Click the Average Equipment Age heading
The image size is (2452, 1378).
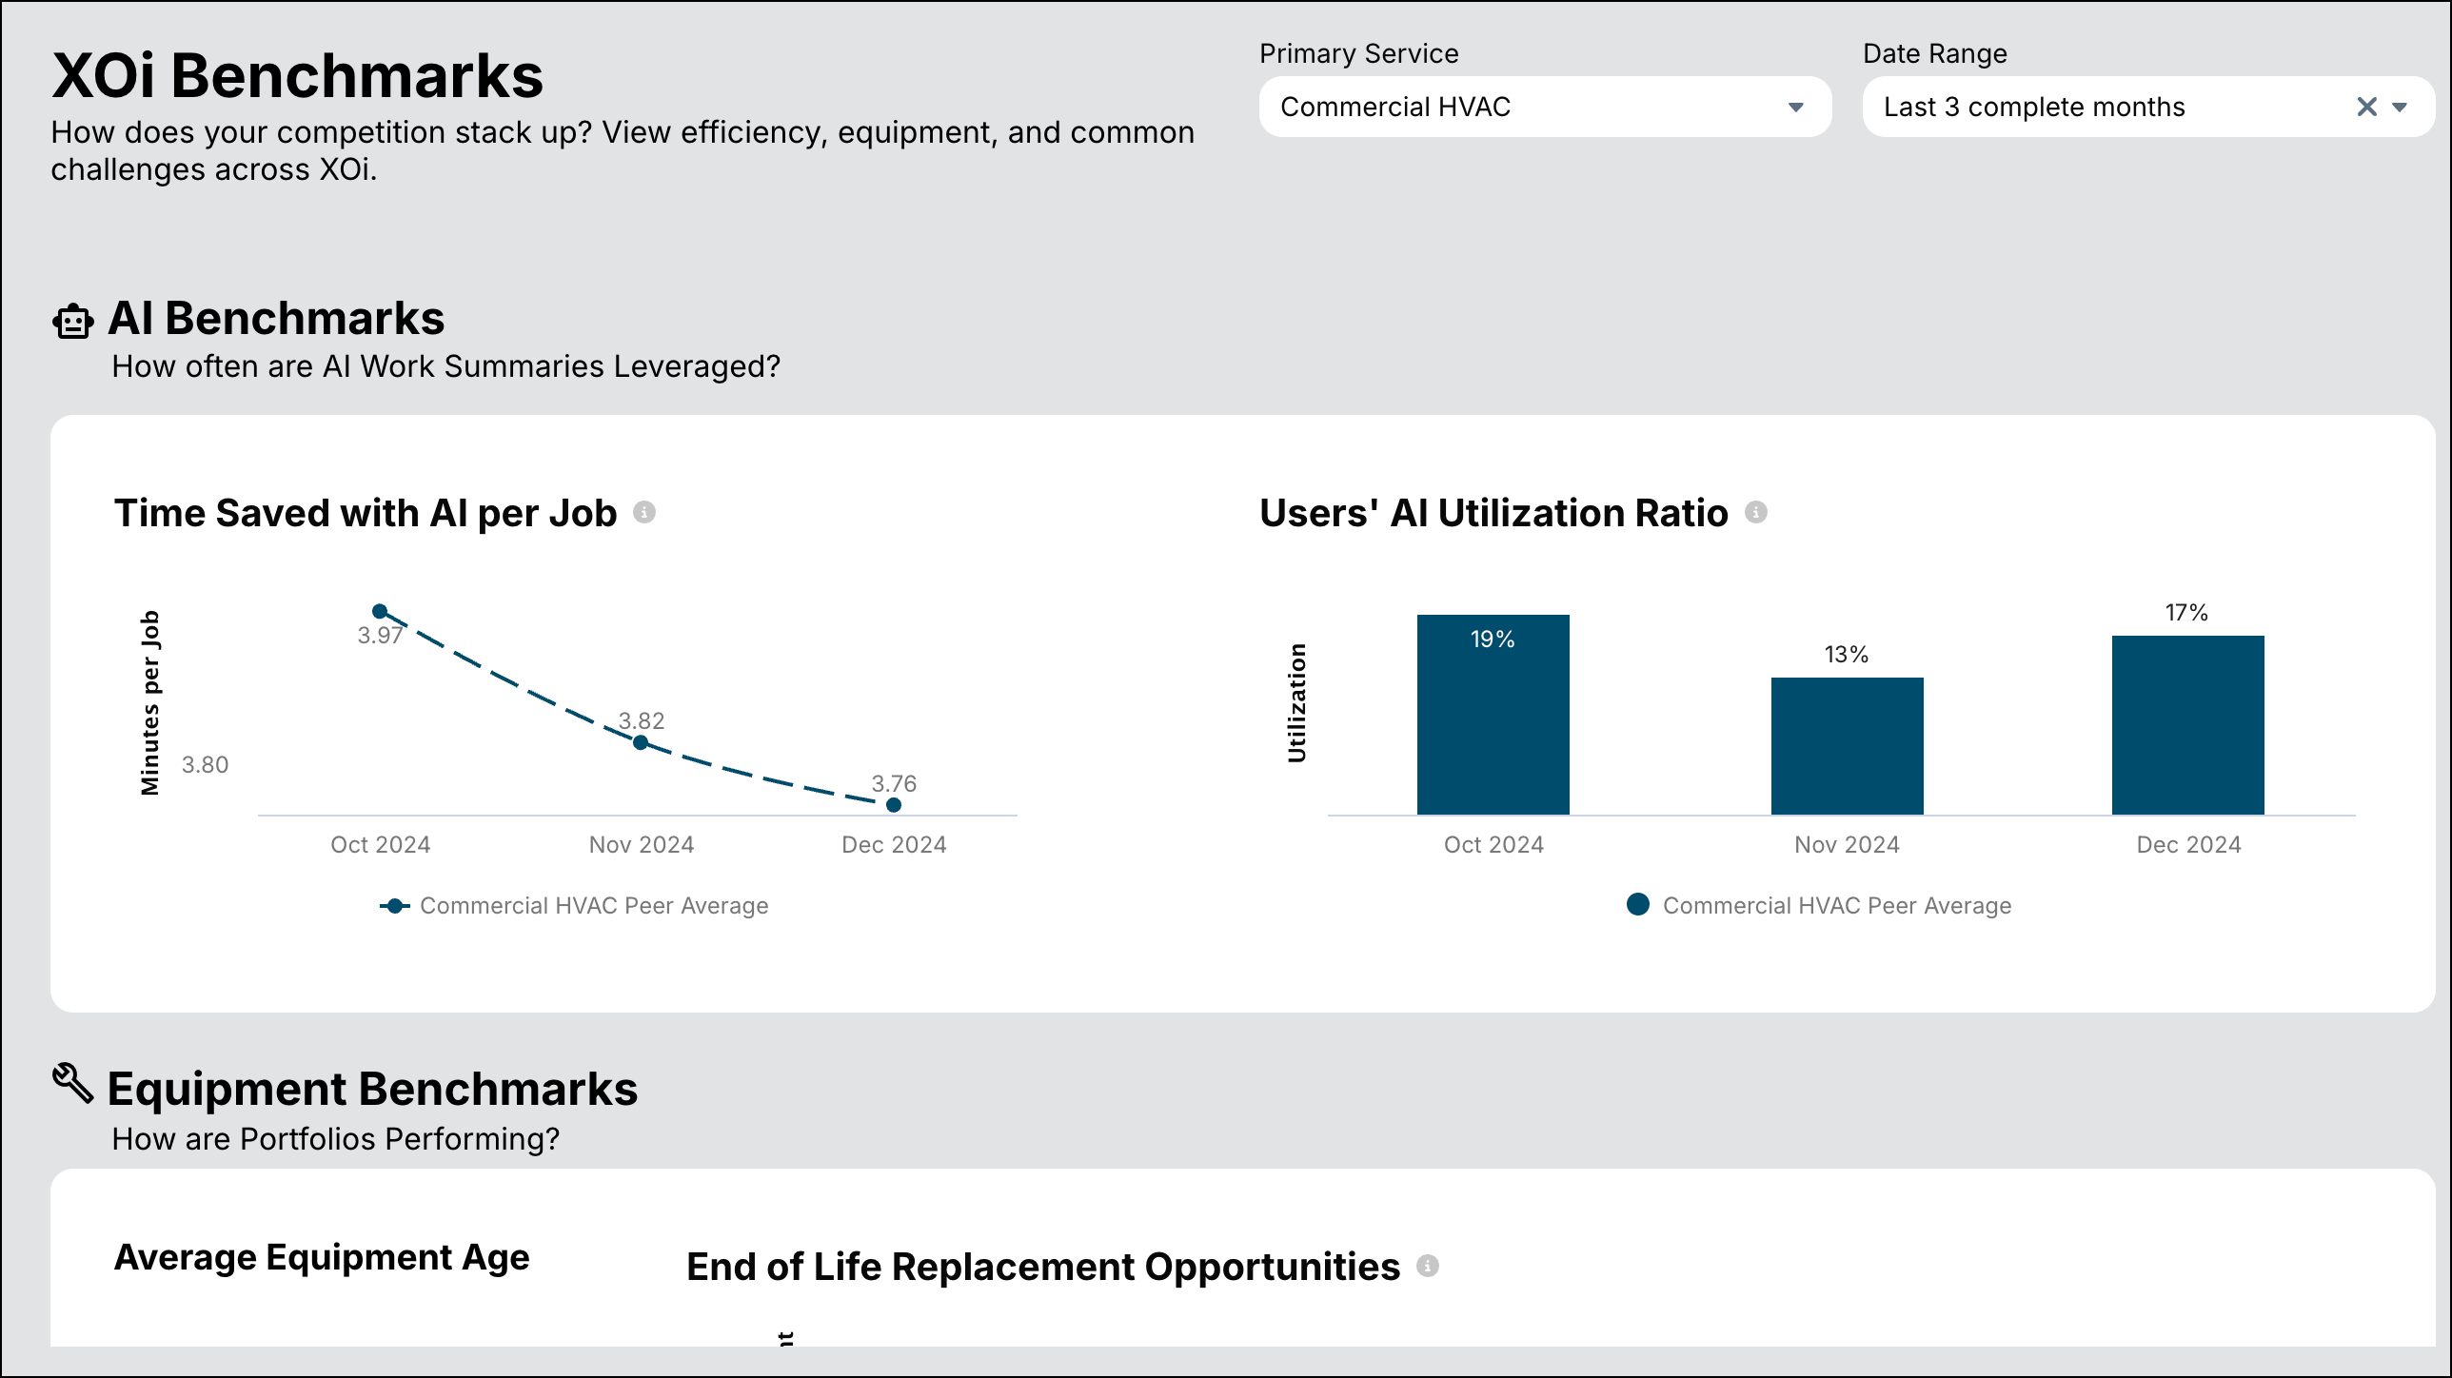coord(322,1257)
